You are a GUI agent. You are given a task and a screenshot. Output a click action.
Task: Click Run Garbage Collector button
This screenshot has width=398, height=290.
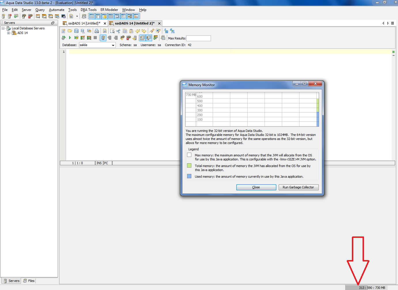click(x=298, y=187)
